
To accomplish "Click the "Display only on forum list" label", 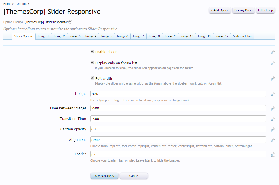I will coord(116,63).
